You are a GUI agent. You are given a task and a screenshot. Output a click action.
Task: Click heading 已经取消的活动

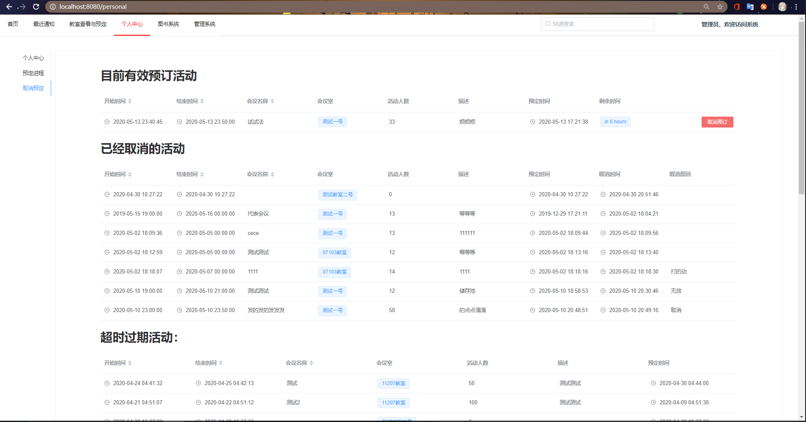pos(143,149)
